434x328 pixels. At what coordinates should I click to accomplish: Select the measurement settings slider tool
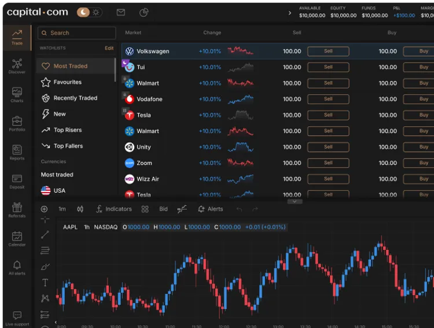[45, 315]
